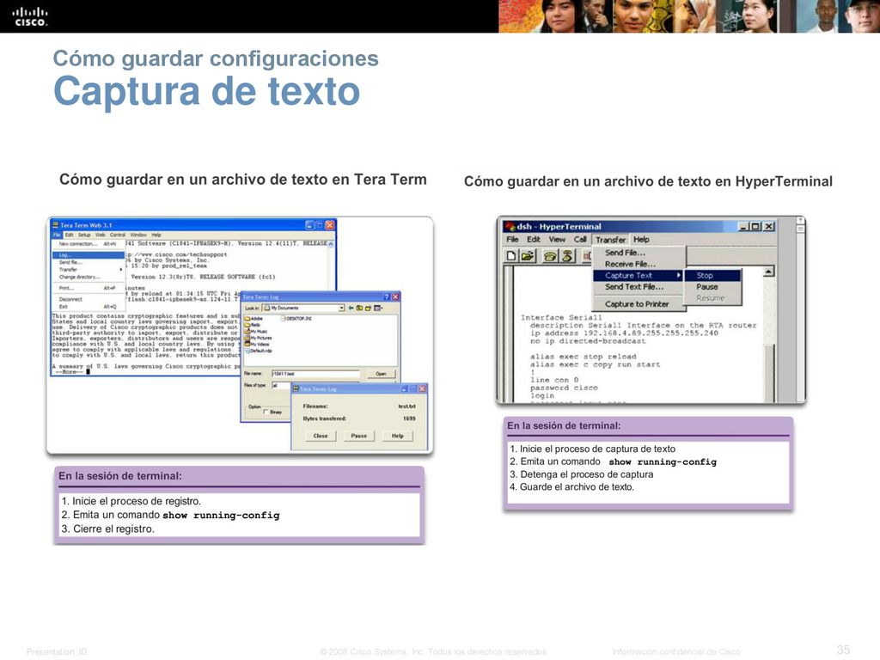Select Pause in the Capture Text submenu
880x660 pixels.
click(x=712, y=287)
